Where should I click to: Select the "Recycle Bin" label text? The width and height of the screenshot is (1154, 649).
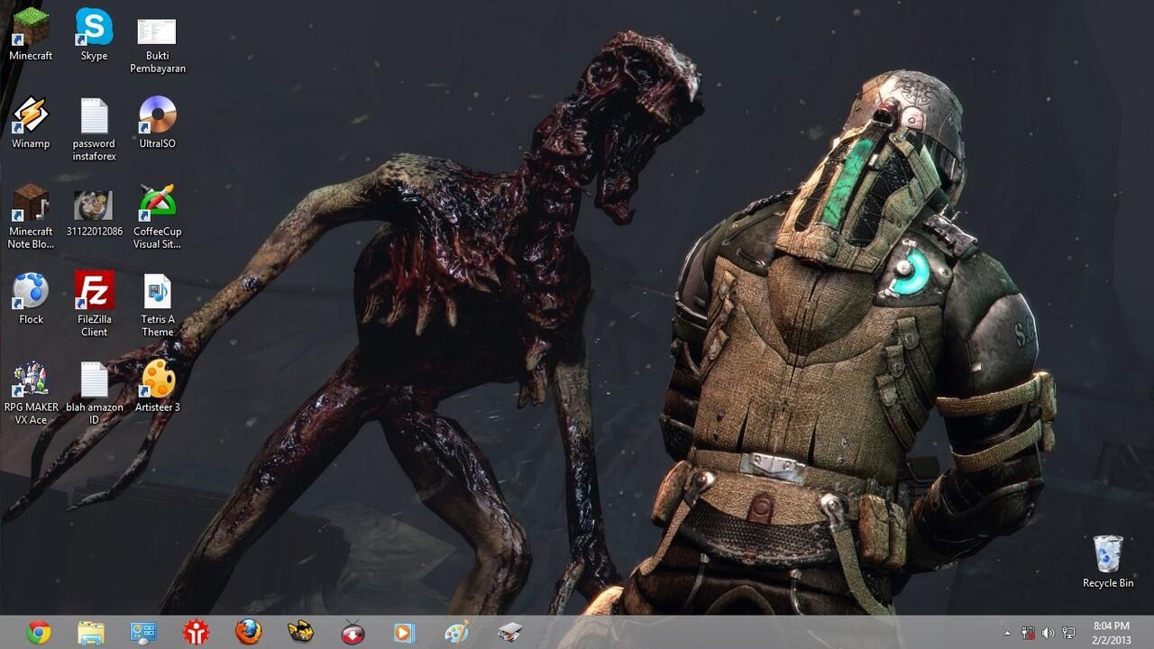(x=1108, y=583)
